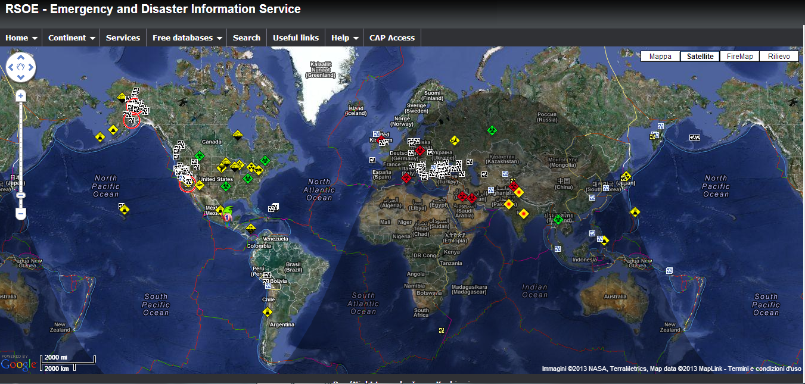Expand the Free databases menu
This screenshot has width=805, height=384.
point(187,38)
